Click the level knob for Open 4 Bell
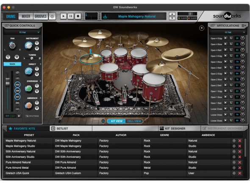The width and height of the screenshot is (250, 184). pyautogui.click(x=242, y=50)
